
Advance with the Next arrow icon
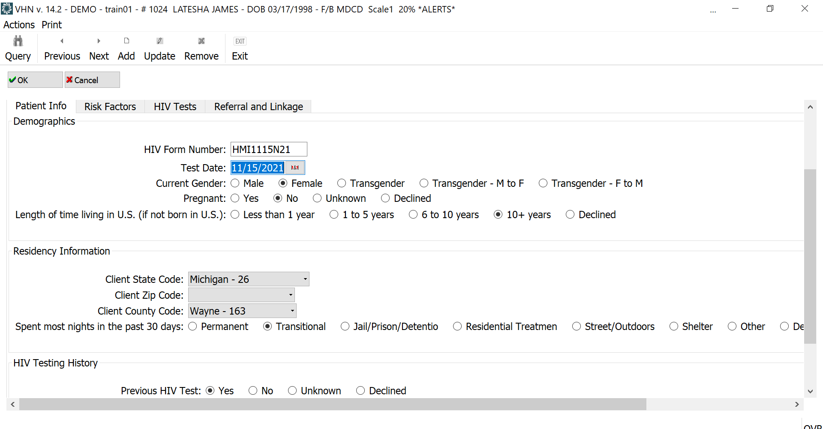click(x=99, y=41)
